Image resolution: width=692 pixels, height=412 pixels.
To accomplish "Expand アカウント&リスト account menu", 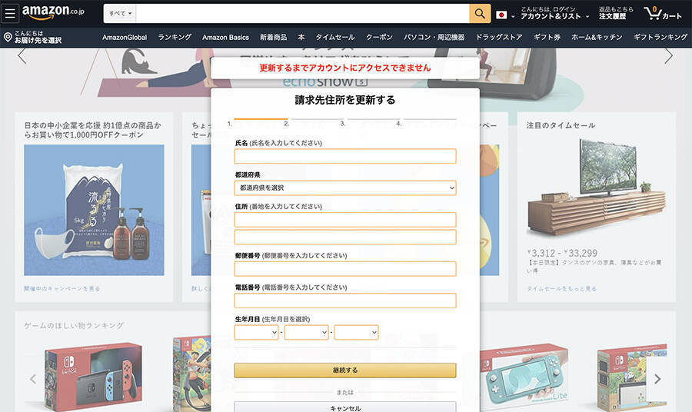I will [554, 13].
